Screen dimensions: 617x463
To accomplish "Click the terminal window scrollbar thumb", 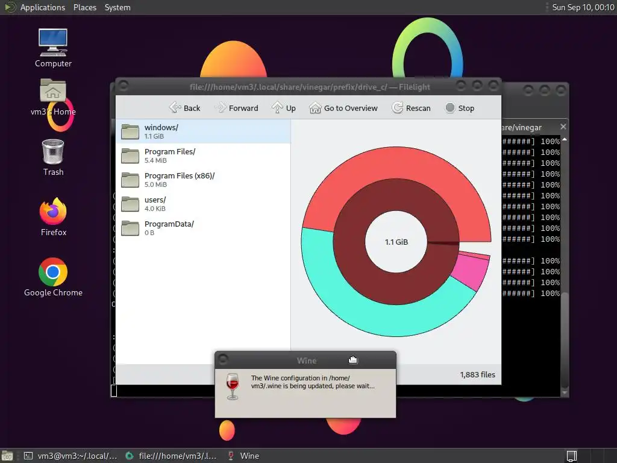I will pyautogui.click(x=565, y=339).
